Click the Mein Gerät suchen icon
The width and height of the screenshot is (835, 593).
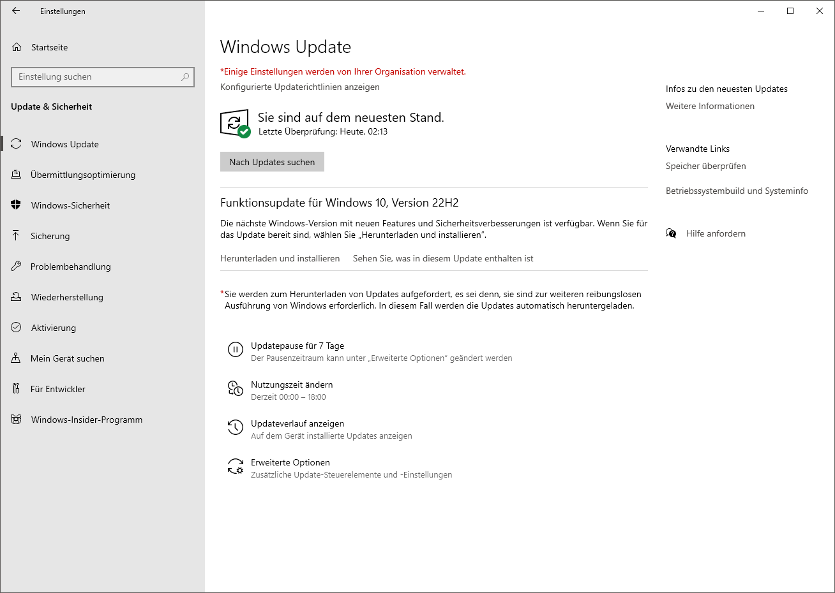coord(16,358)
